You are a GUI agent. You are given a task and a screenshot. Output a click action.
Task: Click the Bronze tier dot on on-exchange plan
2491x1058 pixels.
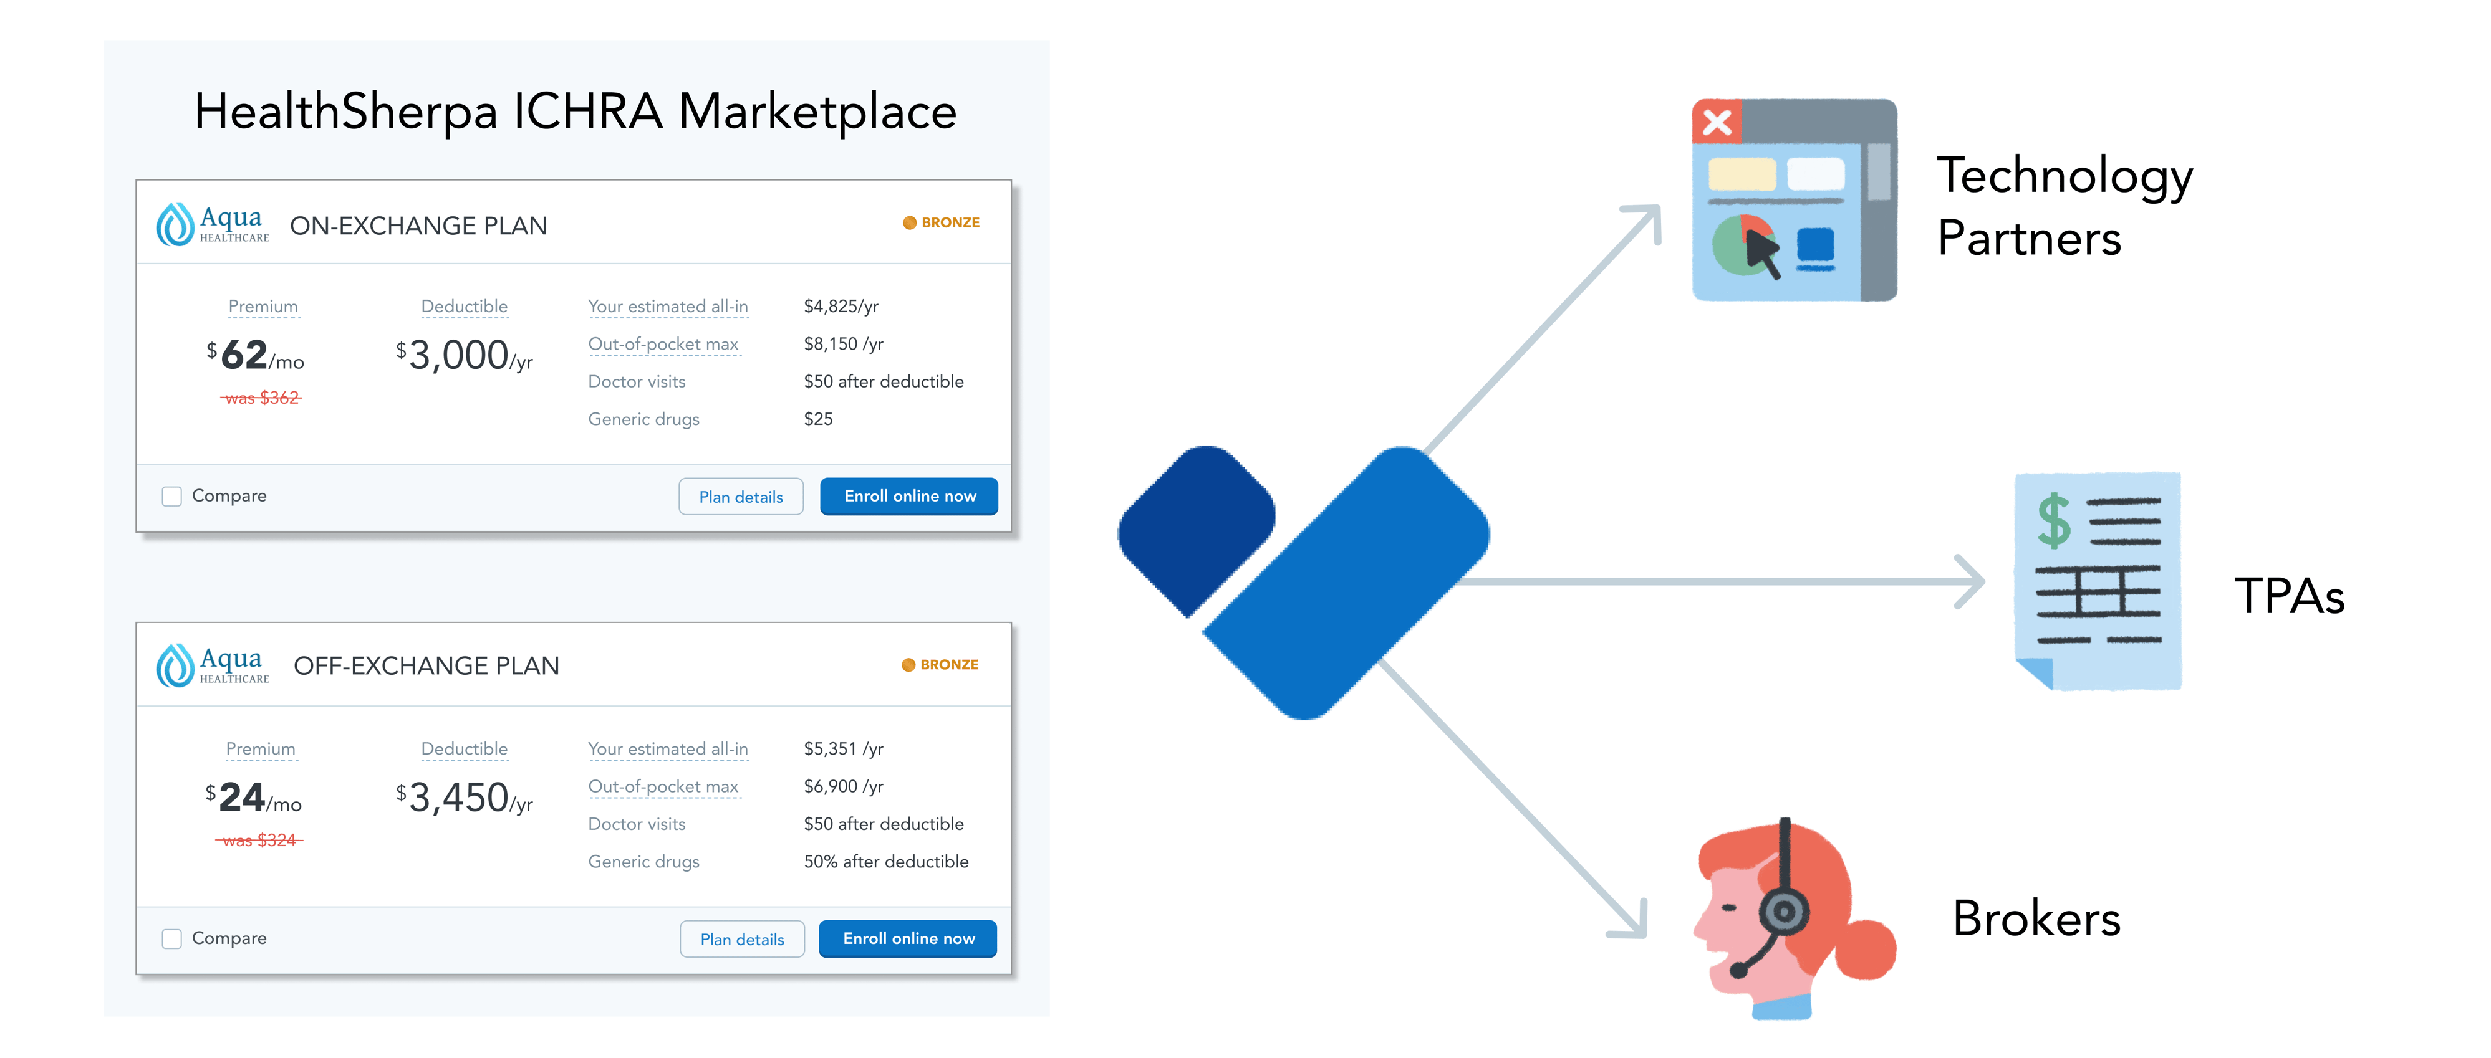[909, 223]
